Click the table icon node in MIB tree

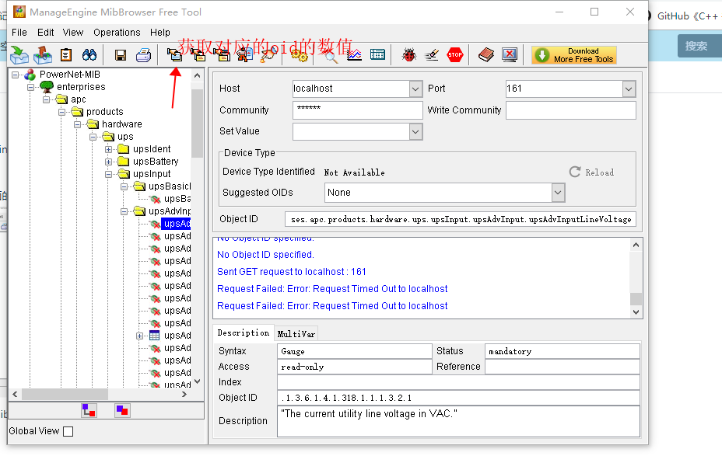(x=155, y=336)
